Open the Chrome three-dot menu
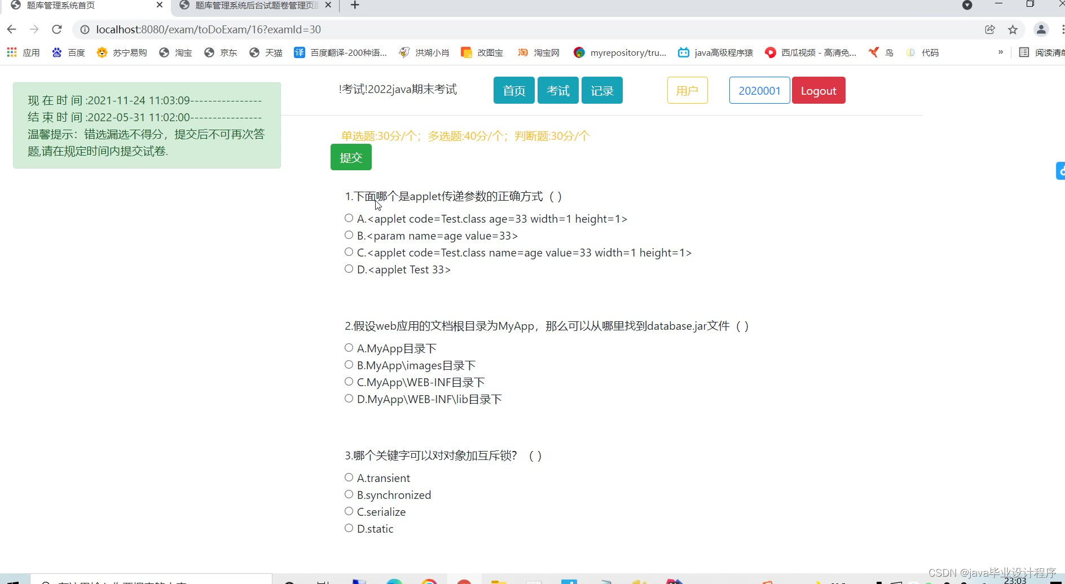 pos(1062,29)
